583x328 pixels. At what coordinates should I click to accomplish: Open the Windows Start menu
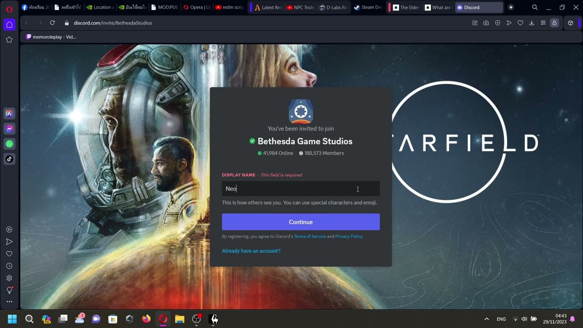[x=12, y=319]
